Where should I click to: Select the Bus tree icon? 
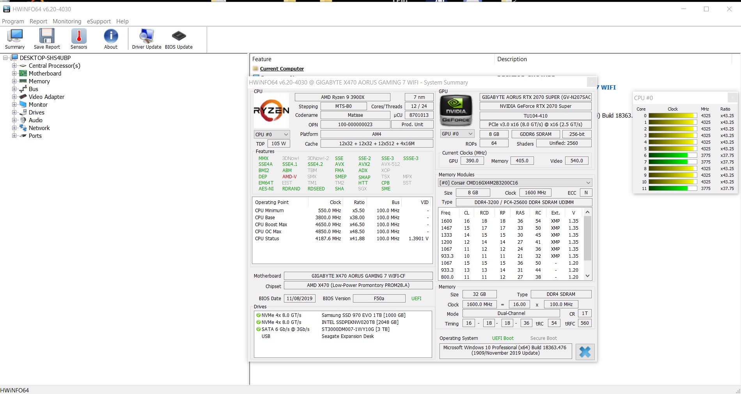[23, 89]
